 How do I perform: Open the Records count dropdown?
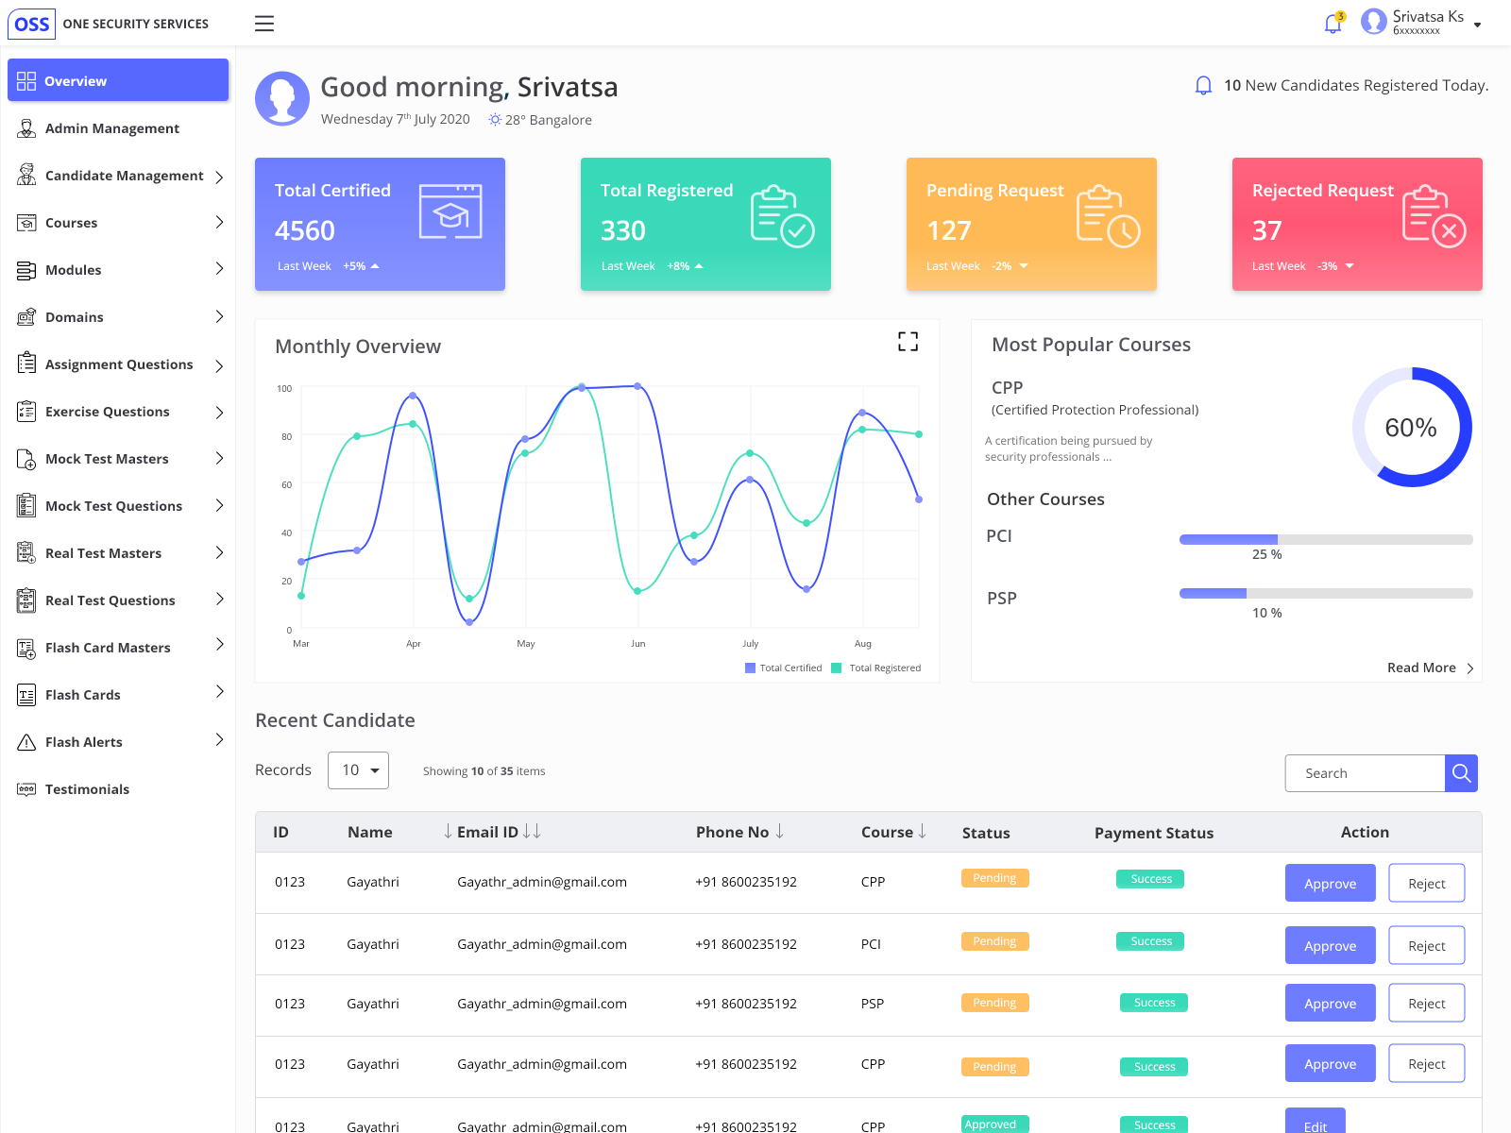(x=358, y=769)
